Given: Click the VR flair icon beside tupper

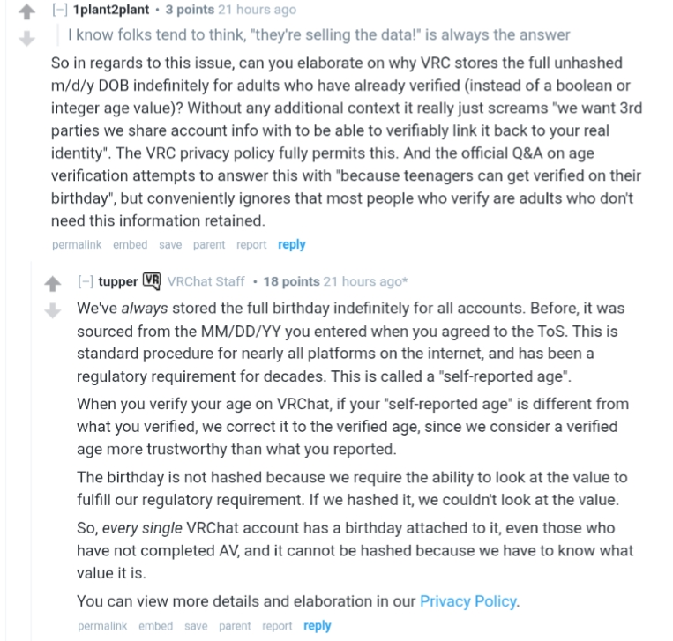Looking at the screenshot, I should [151, 281].
